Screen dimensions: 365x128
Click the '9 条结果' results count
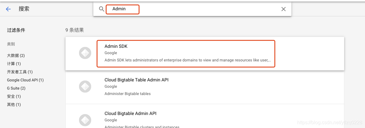tap(74, 30)
